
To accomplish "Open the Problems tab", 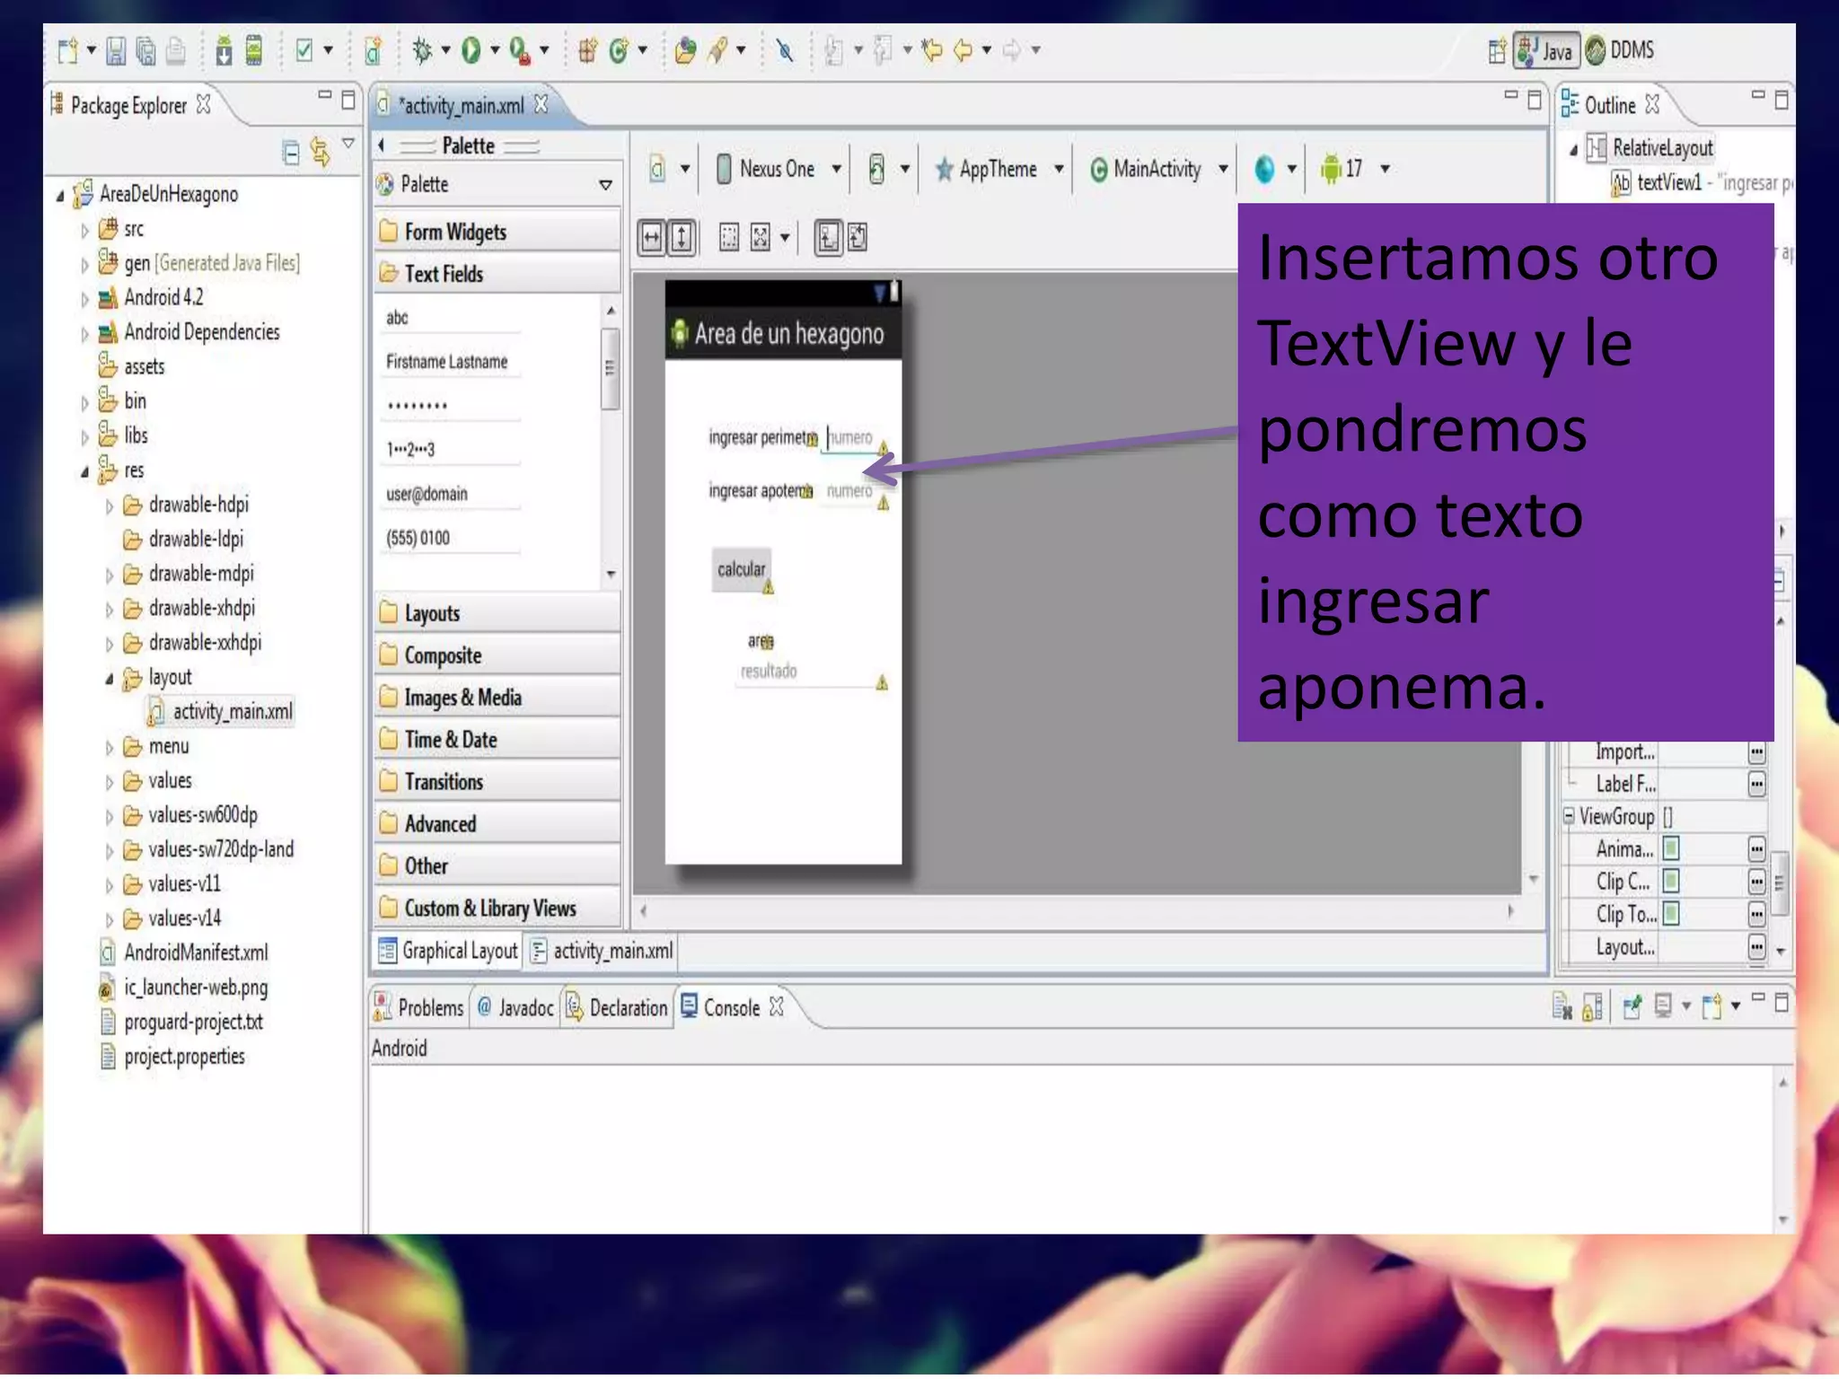I will (419, 1008).
